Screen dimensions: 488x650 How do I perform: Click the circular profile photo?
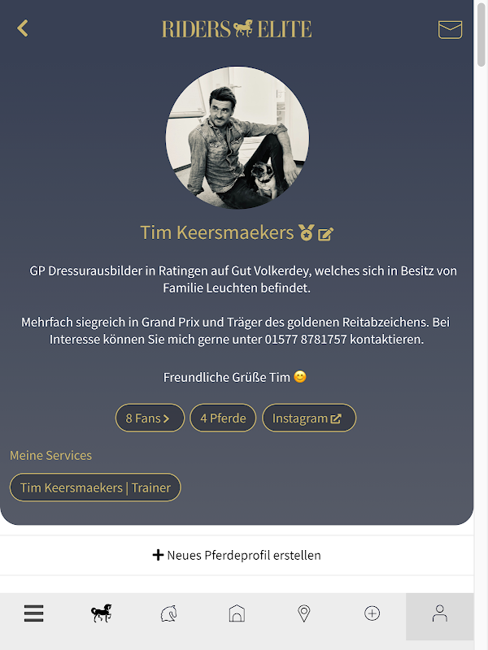[237, 137]
